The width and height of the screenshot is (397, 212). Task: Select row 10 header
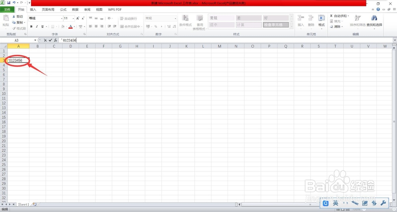pyautogui.click(x=4, y=94)
